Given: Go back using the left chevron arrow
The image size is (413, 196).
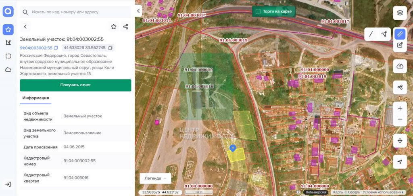Looking at the screenshot, I should [x=25, y=27].
